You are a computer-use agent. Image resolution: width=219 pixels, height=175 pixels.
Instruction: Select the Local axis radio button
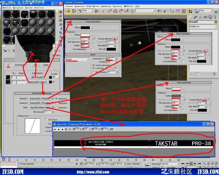click(x=93, y=68)
